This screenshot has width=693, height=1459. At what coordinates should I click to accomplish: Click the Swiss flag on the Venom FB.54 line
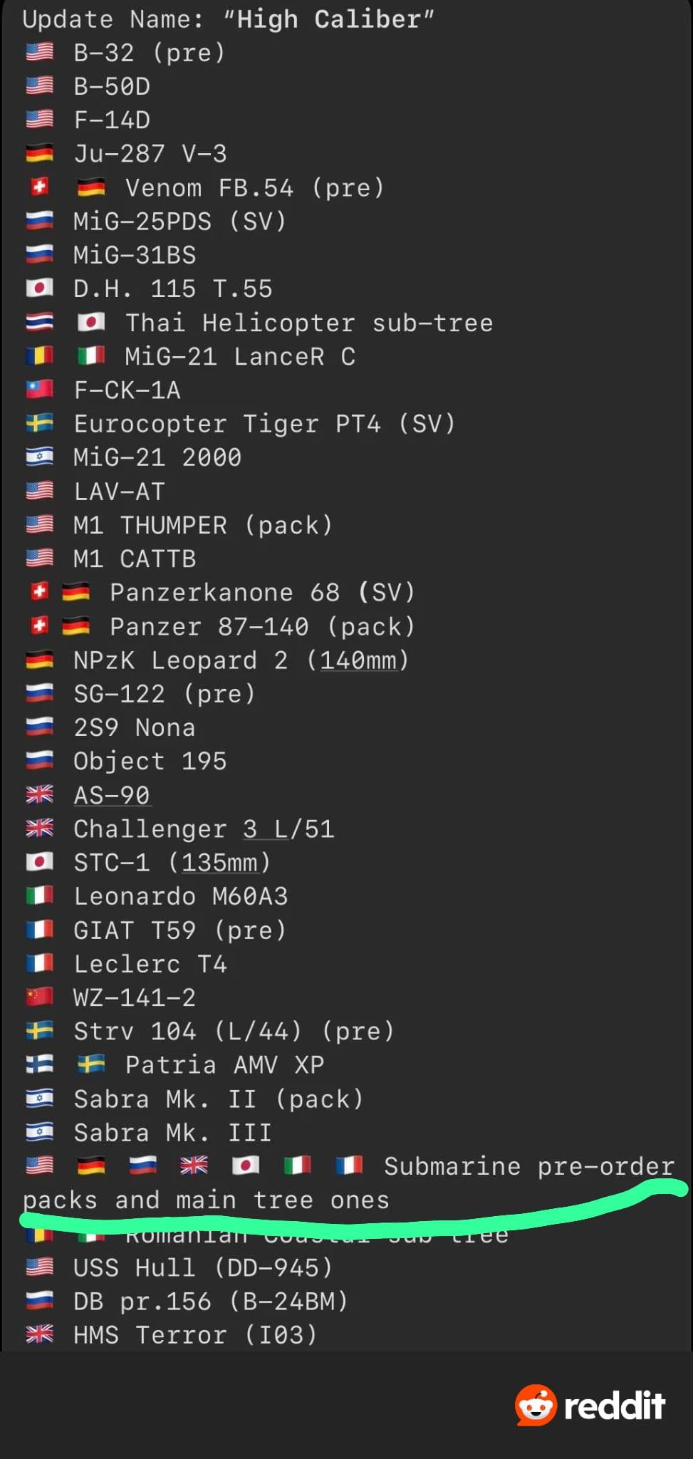point(40,187)
